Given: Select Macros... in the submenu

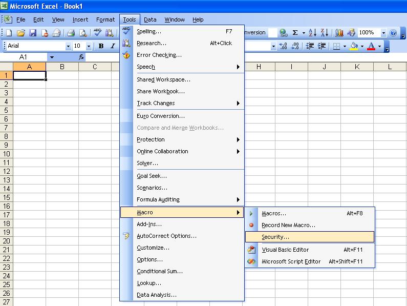Looking at the screenshot, I should coord(310,213).
